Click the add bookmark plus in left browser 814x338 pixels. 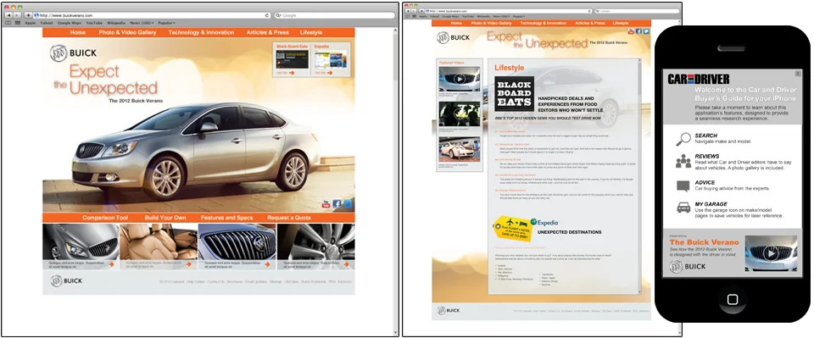(x=28, y=15)
